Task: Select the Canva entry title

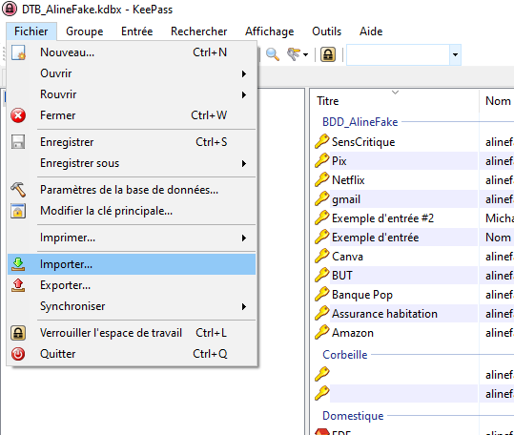Action: click(x=347, y=257)
